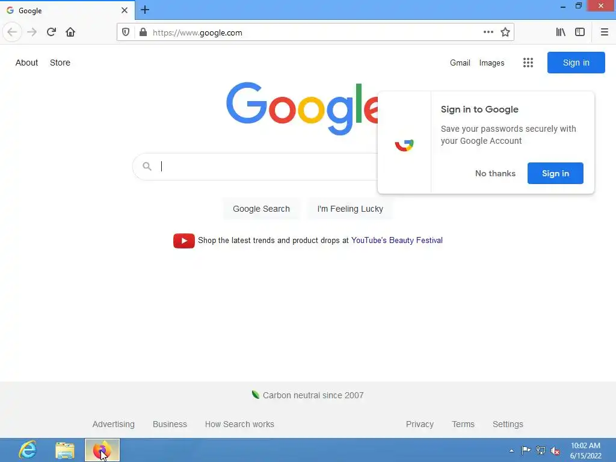
Task: Open the Store link
Action: click(60, 63)
